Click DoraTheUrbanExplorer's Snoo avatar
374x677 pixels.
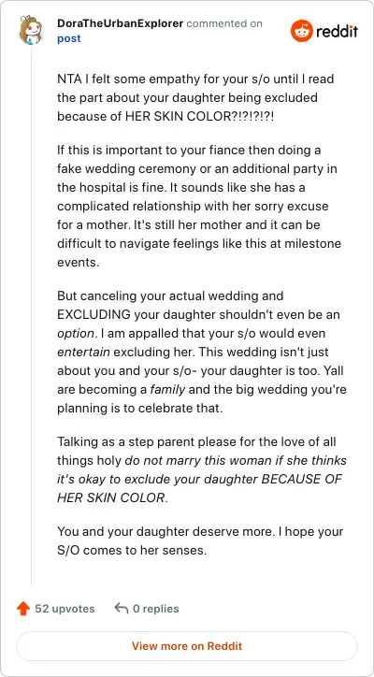click(x=30, y=30)
